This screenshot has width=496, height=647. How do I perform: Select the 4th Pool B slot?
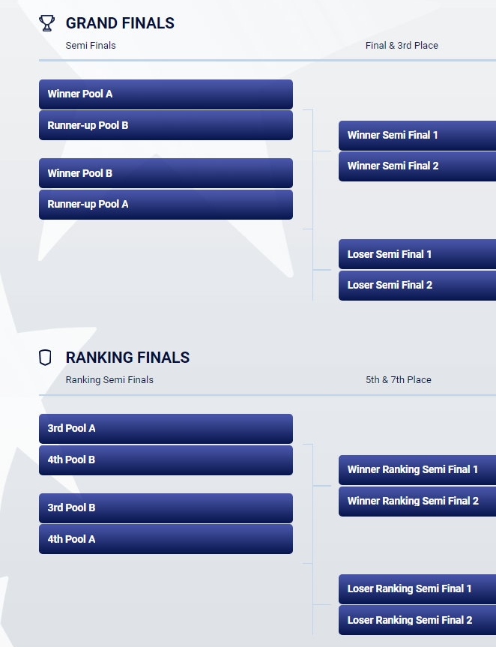166,460
